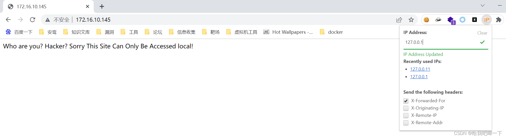
Task: Toggle the IP spoofing extension popup
Action: (x=487, y=20)
